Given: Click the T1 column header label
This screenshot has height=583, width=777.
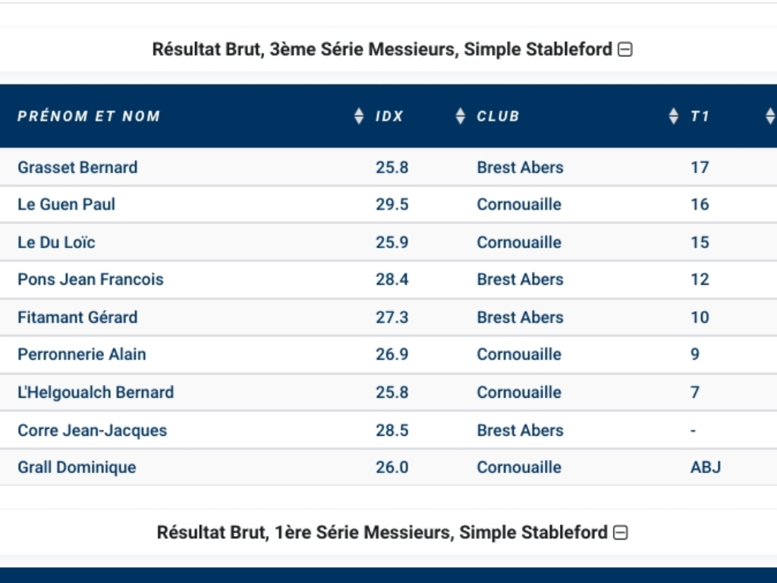Looking at the screenshot, I should [700, 116].
